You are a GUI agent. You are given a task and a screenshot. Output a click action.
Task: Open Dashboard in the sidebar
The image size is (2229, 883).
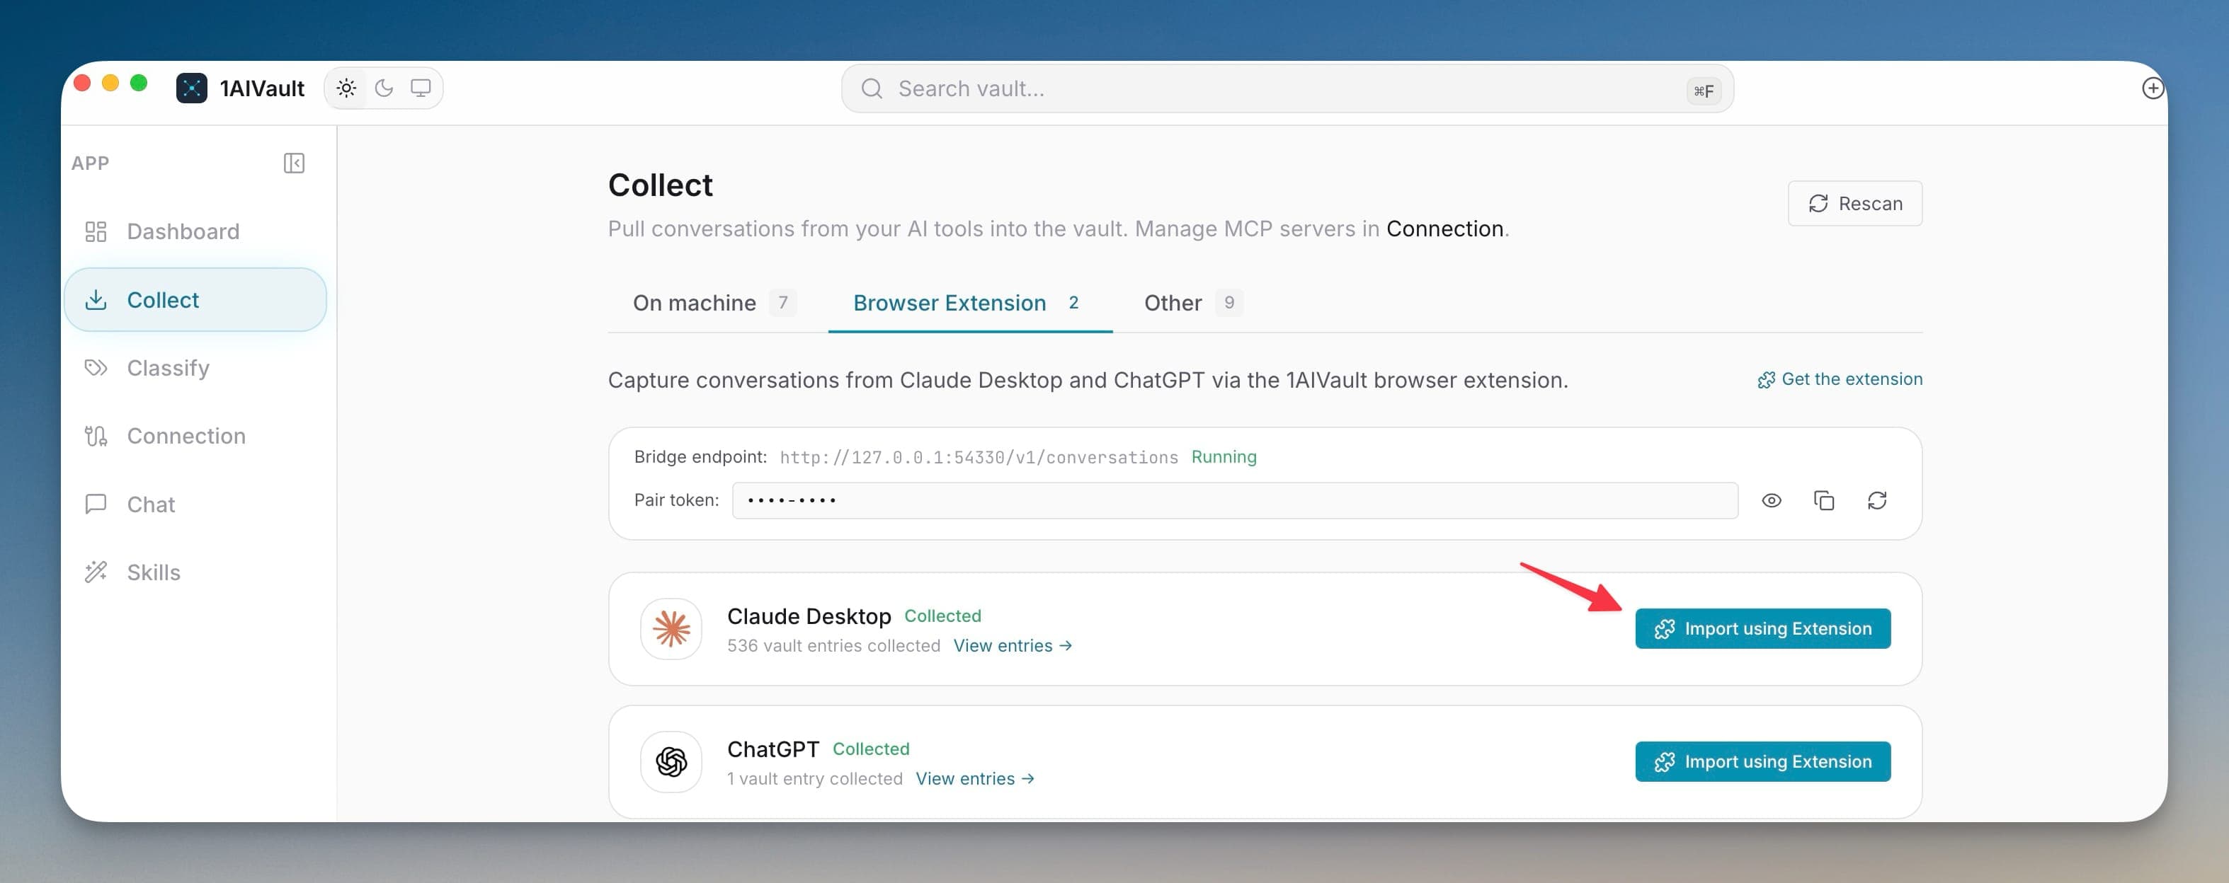click(195, 232)
